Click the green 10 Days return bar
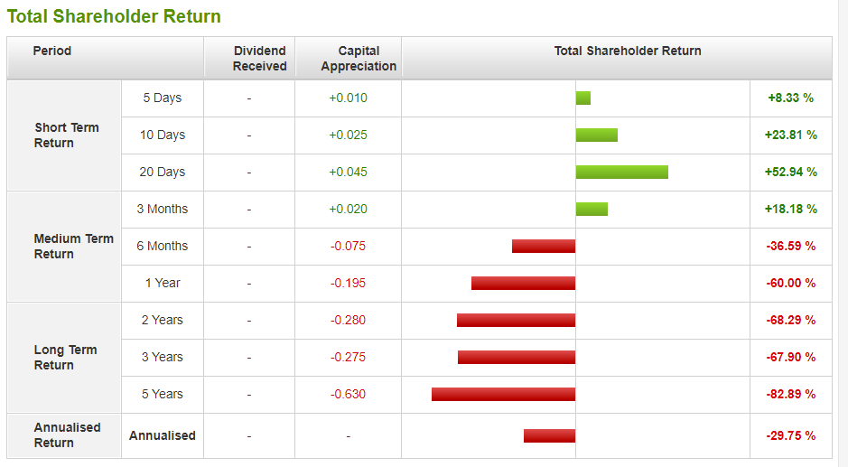This screenshot has width=848, height=467. coord(597,135)
